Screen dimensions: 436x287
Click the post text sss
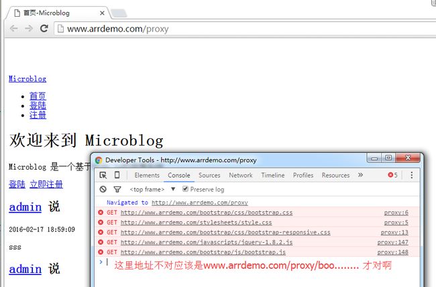(x=15, y=247)
